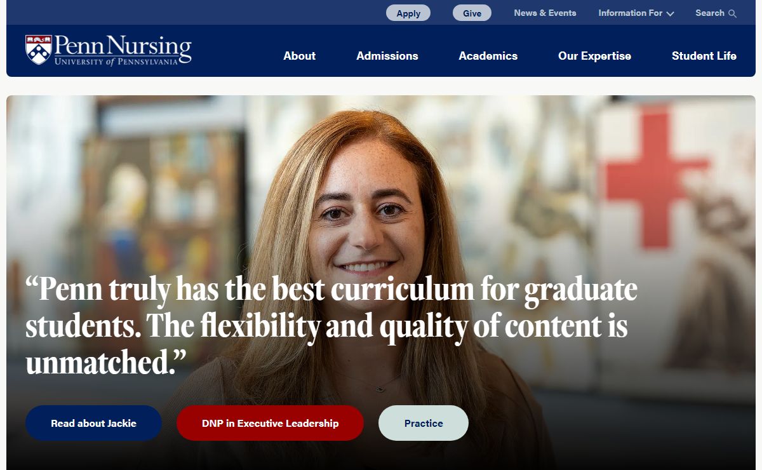
Task: Open the About navigation menu
Action: 299,56
